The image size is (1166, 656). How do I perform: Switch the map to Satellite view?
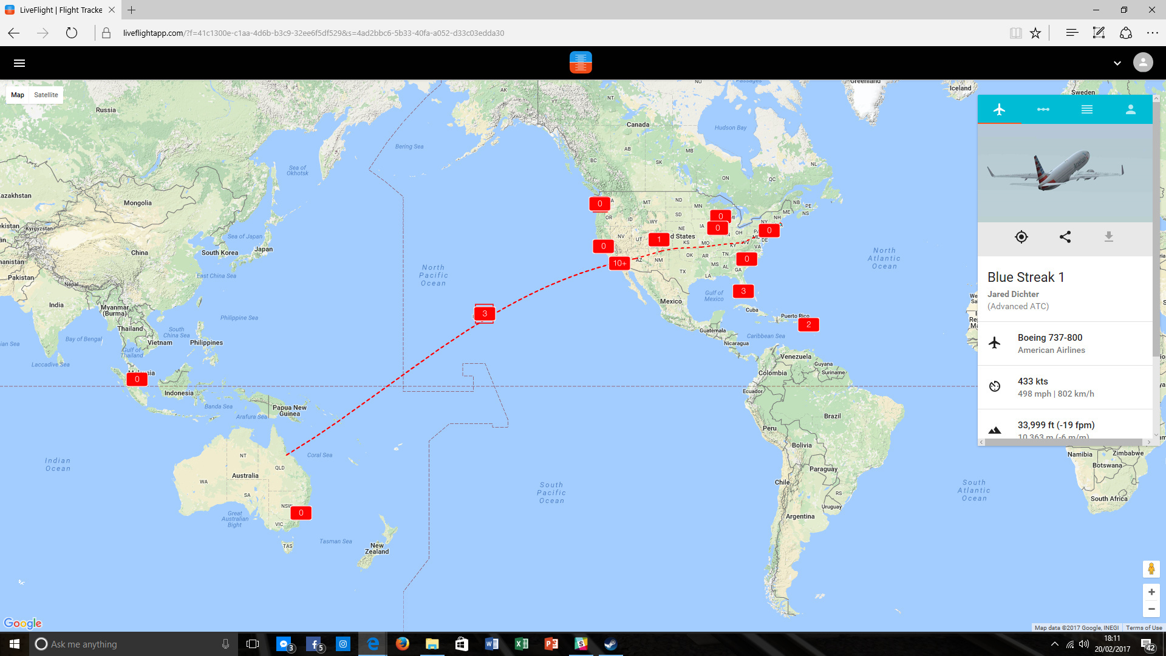(46, 95)
